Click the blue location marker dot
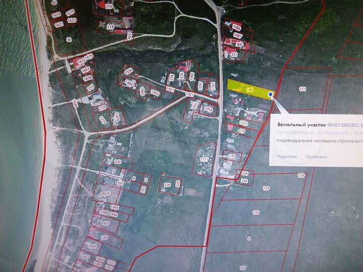This screenshot has height=272, width=363. tap(271, 94)
